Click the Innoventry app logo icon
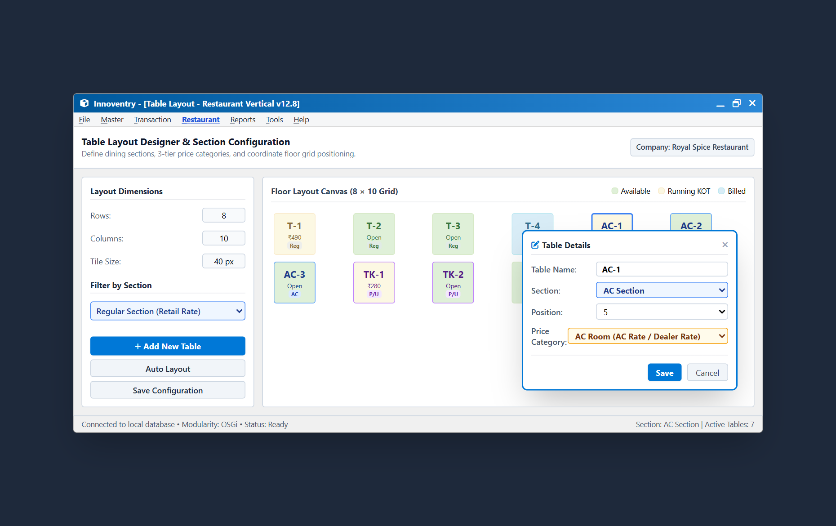The height and width of the screenshot is (526, 836). coord(84,103)
